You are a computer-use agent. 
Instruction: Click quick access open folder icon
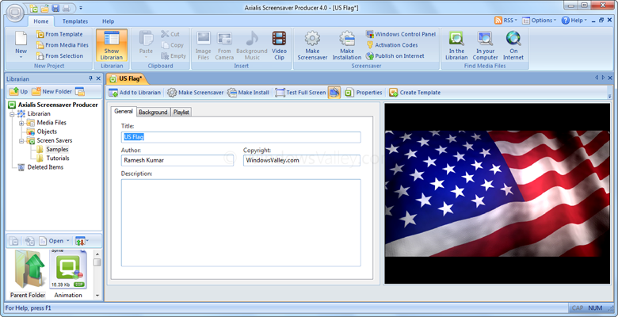[x=45, y=8]
